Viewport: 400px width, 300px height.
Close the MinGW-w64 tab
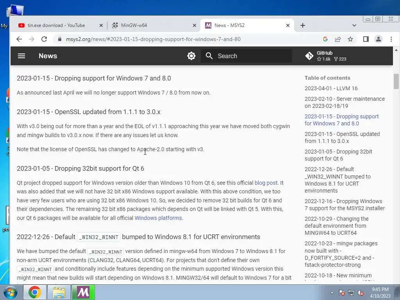(195, 25)
